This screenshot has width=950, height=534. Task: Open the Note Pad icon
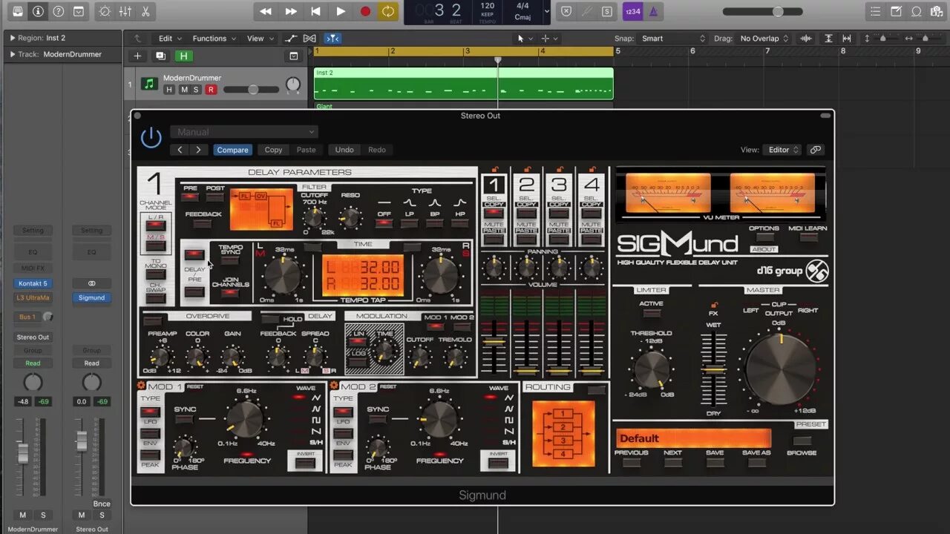tap(897, 11)
